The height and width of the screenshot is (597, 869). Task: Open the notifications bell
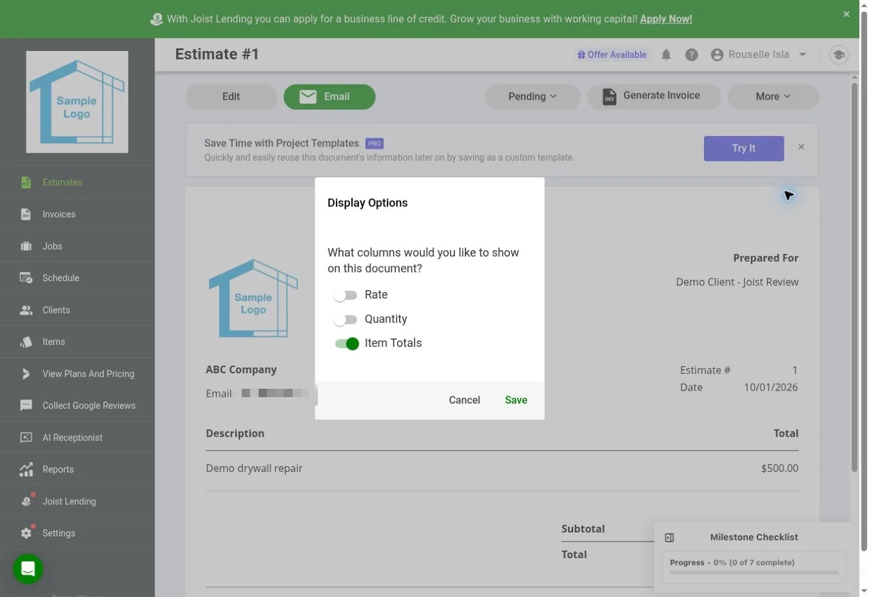click(x=666, y=55)
